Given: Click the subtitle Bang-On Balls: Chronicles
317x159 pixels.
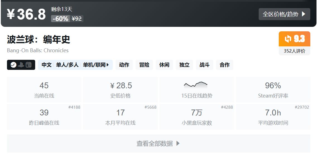Looking at the screenshot, I should point(38,50).
